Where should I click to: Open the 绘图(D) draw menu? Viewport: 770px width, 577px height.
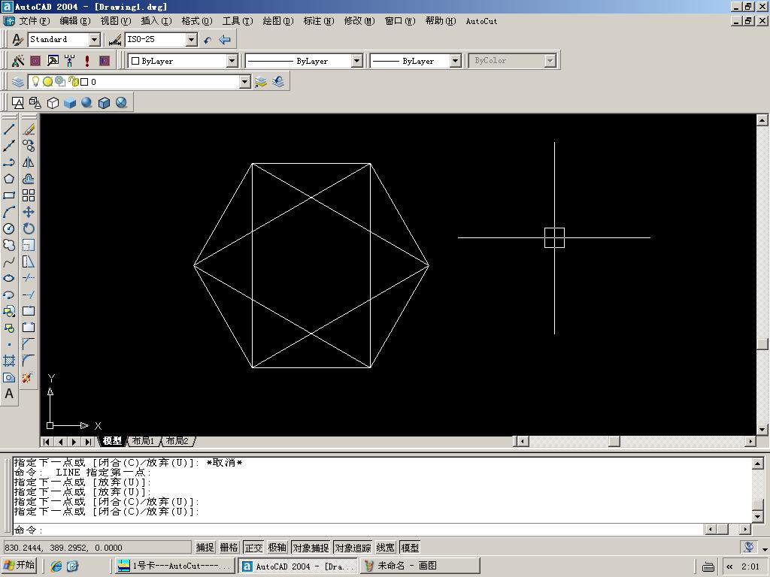277,21
